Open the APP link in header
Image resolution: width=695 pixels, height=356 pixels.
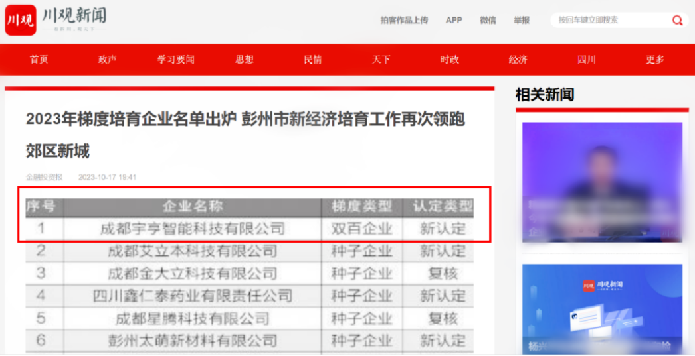coord(454,21)
